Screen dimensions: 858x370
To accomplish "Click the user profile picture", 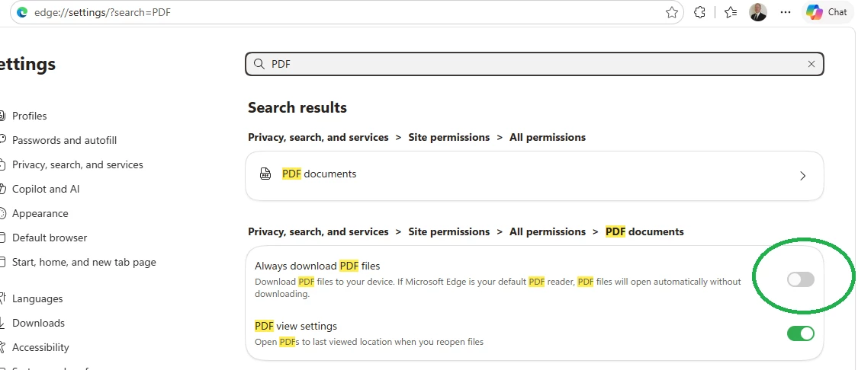I will click(x=758, y=12).
